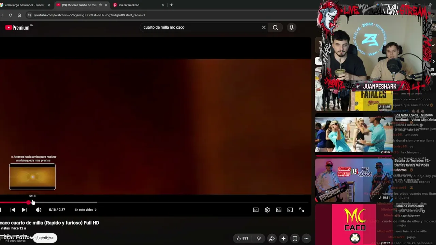
Task: Skip to the next video
Action: click(24, 210)
